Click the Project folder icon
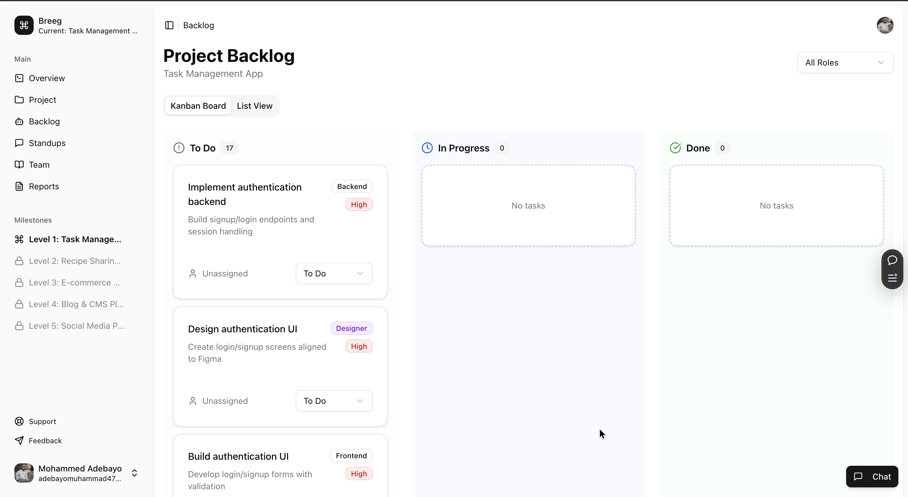Screen dimensions: 908x497 click(20, 100)
